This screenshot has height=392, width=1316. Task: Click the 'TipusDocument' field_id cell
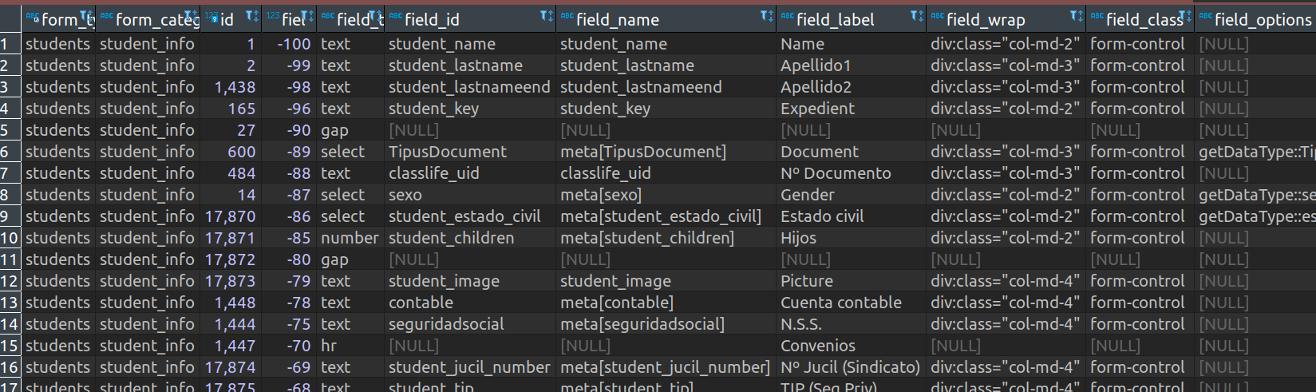point(470,152)
